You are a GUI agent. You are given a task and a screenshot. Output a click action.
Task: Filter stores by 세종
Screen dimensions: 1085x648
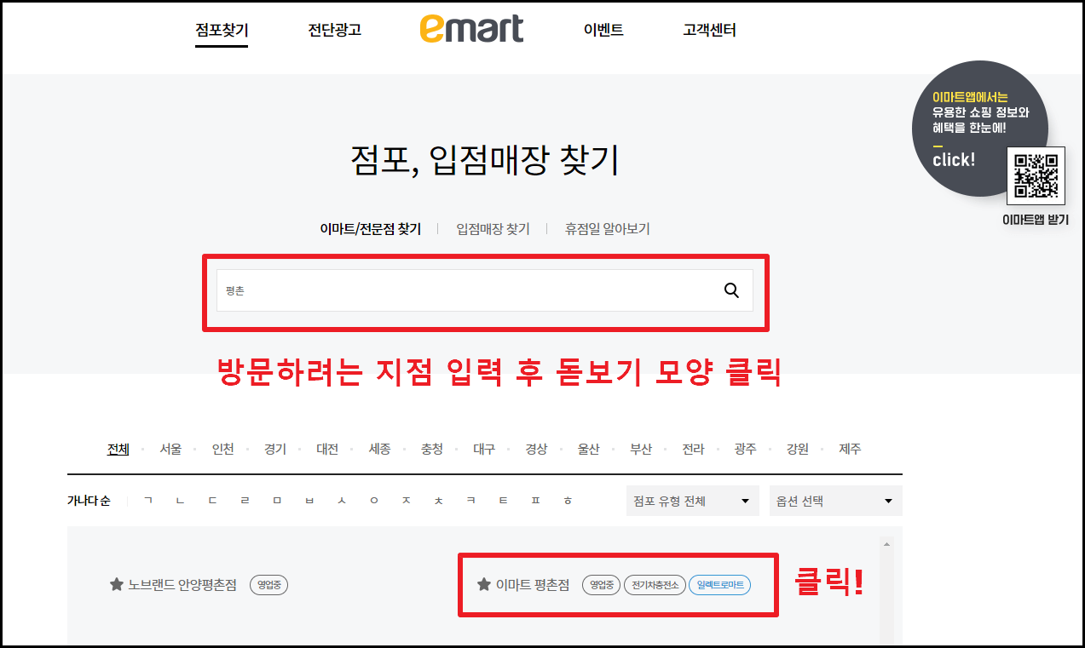point(379,449)
